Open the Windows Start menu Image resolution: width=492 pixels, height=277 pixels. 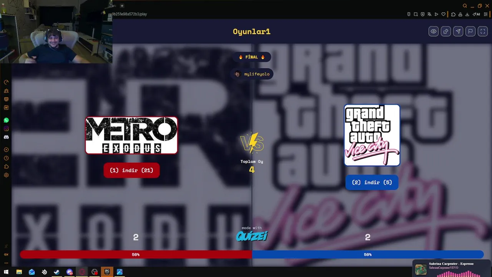point(6,272)
